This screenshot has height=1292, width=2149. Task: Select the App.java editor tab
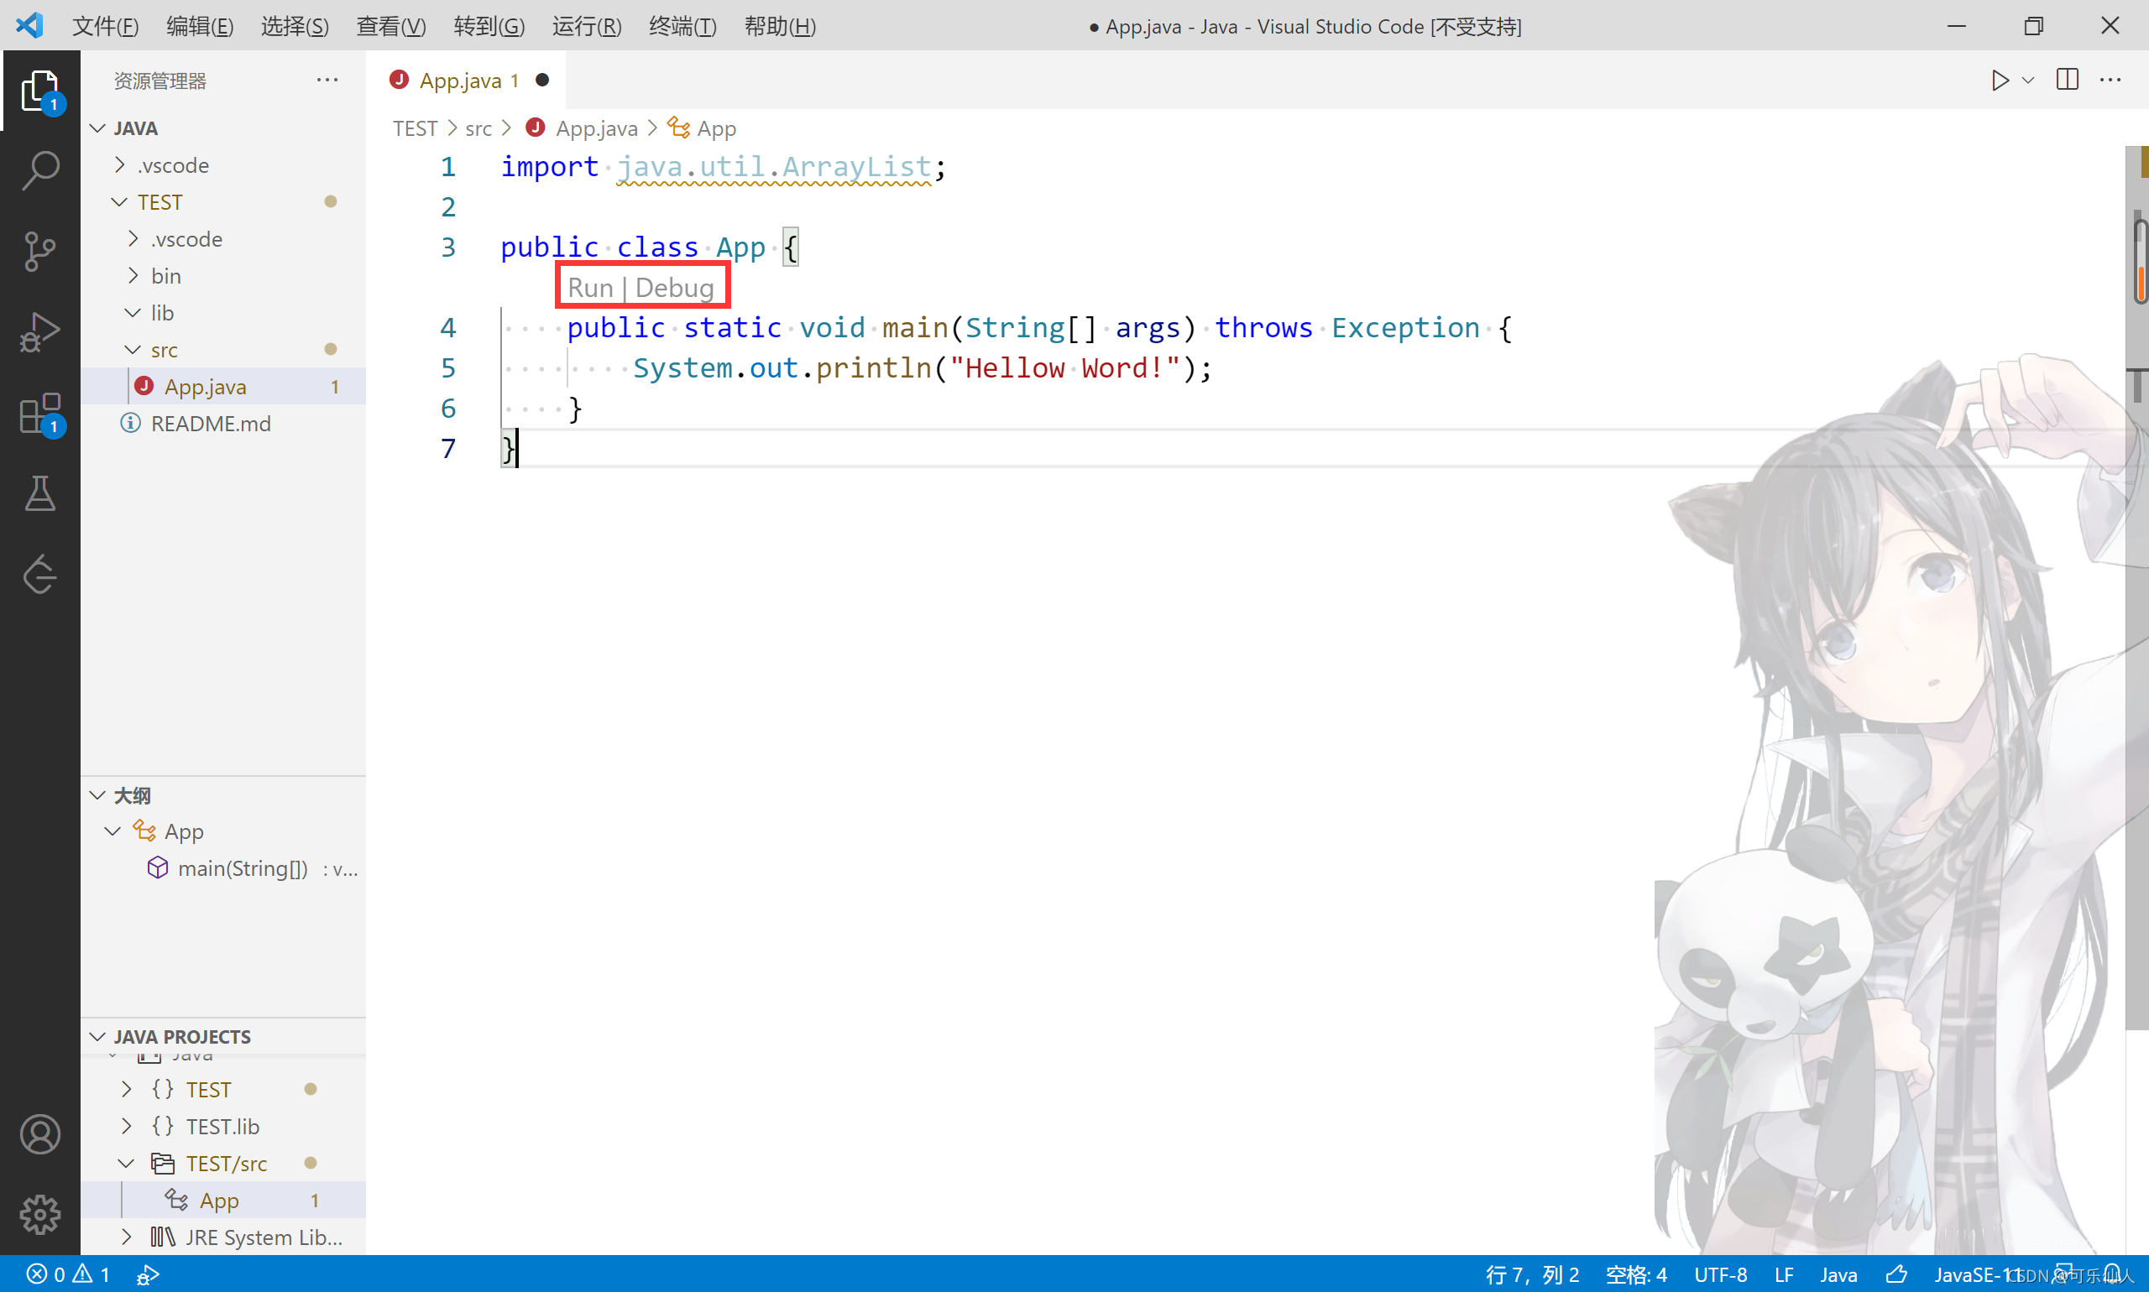point(465,80)
